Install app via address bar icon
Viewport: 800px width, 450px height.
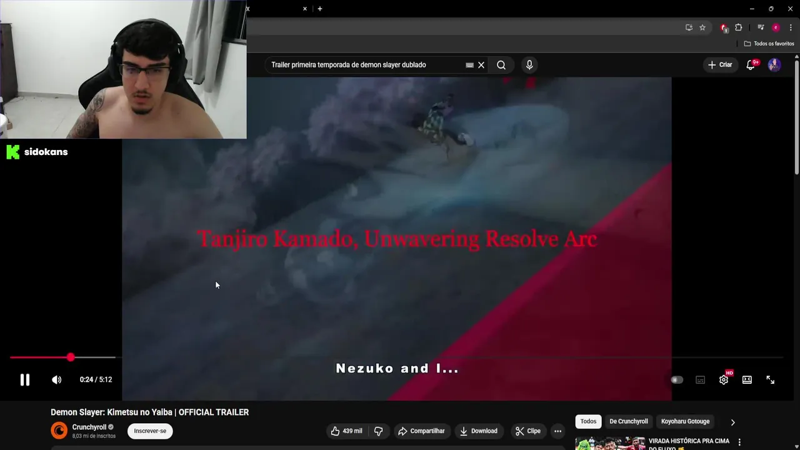click(x=689, y=27)
